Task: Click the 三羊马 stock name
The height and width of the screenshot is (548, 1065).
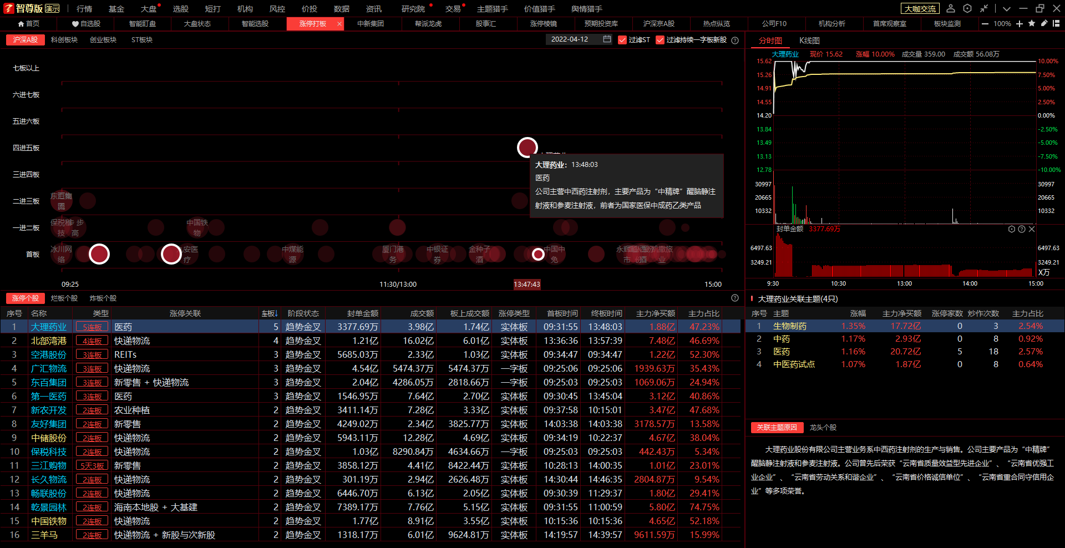Action: click(x=44, y=535)
